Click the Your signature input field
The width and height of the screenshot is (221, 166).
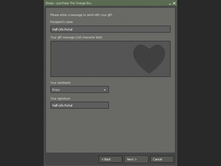pos(79,105)
